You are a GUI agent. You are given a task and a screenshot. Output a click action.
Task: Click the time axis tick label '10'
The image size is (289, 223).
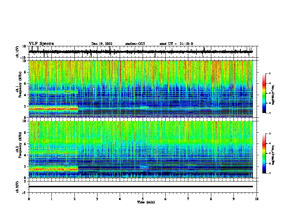pos(257,199)
